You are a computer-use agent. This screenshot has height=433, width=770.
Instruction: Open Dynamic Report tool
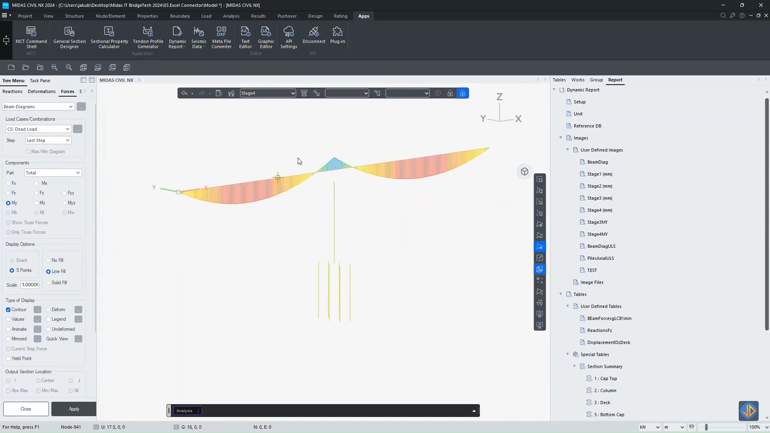tap(177, 37)
